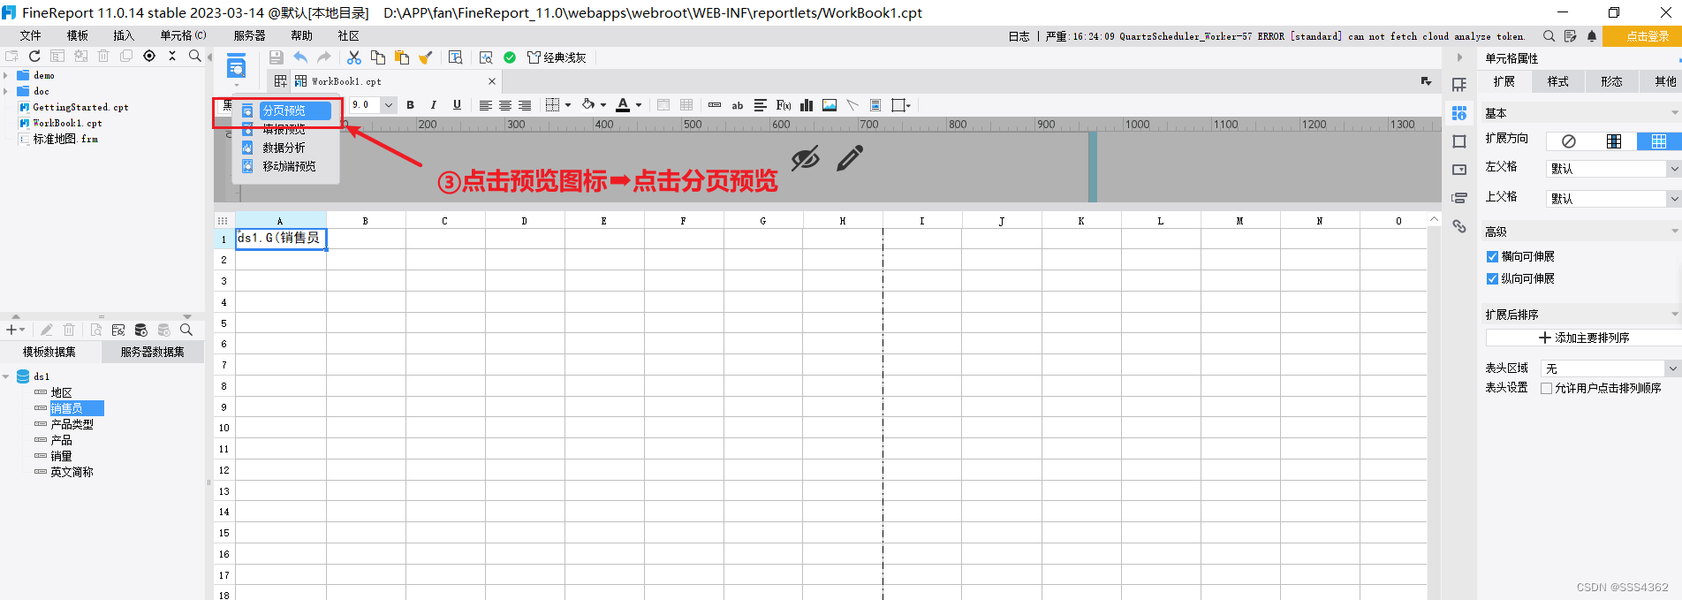The image size is (1682, 600).
Task: Select 数据分析 in the preview menu
Action: coord(284,148)
